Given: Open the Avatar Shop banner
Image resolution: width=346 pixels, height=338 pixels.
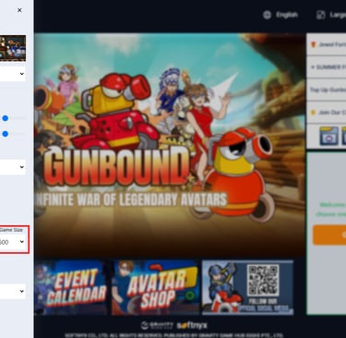Looking at the screenshot, I should [155, 287].
